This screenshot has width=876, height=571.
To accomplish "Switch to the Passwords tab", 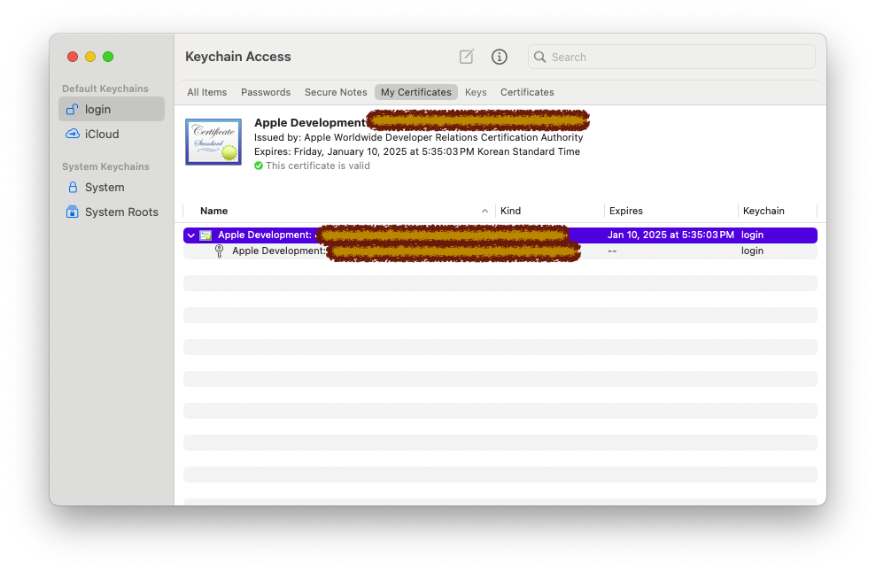I will click(x=266, y=92).
